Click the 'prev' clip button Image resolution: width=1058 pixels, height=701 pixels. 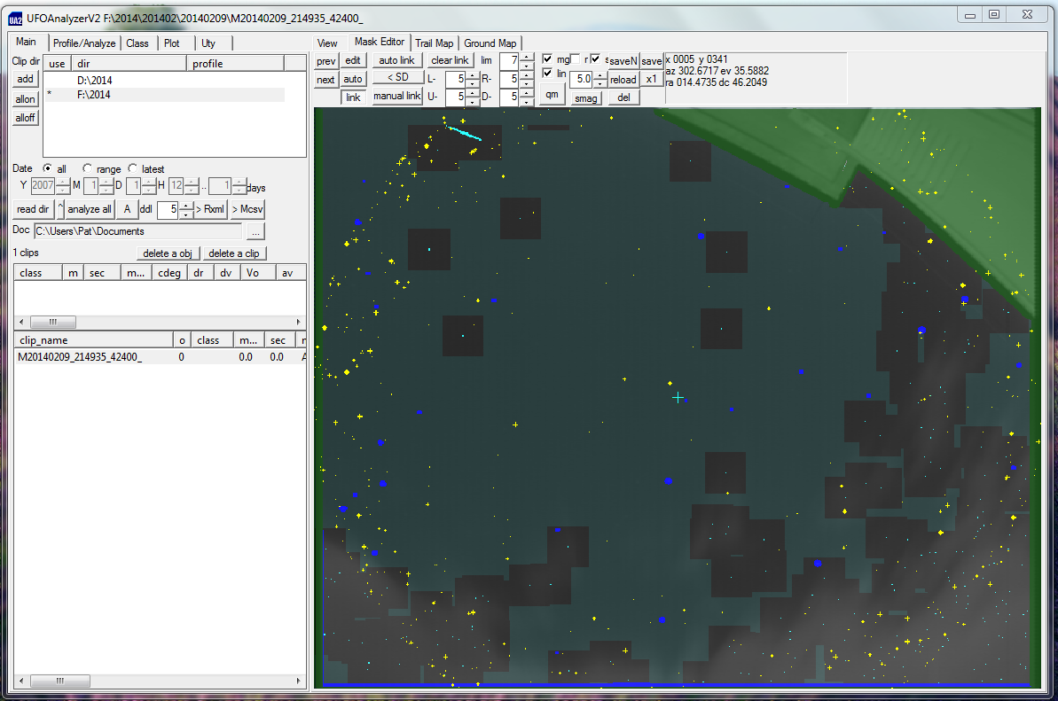[x=325, y=60]
